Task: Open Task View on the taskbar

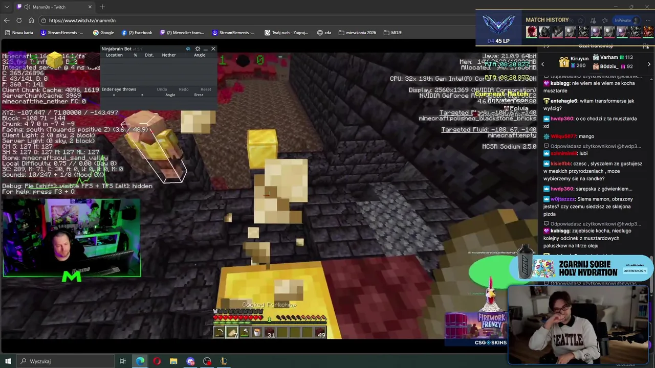Action: point(123,361)
